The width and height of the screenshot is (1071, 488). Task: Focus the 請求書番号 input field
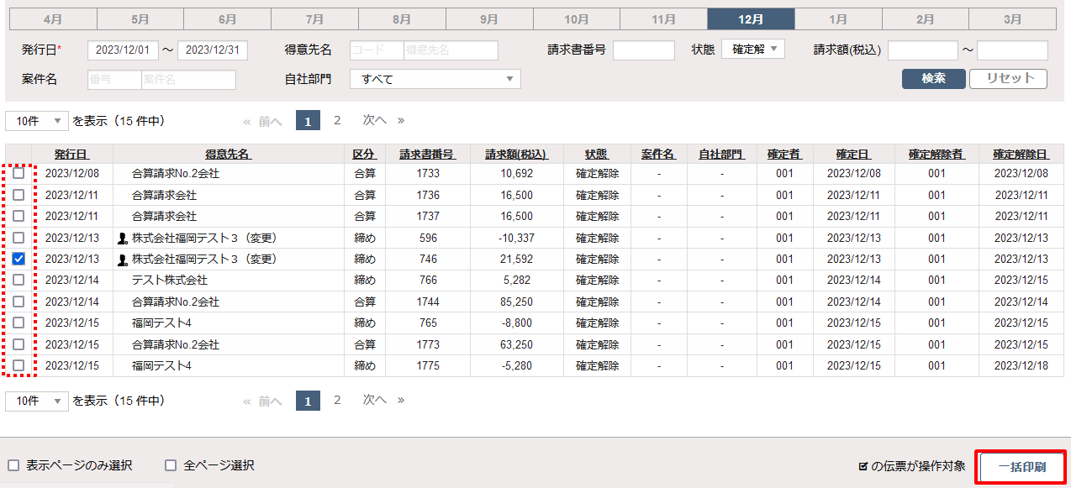click(643, 50)
